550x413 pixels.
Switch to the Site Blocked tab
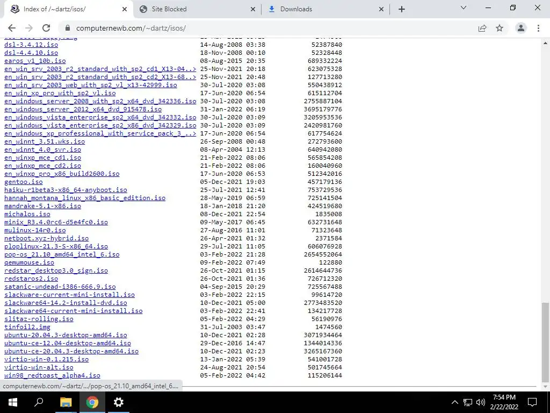197,9
